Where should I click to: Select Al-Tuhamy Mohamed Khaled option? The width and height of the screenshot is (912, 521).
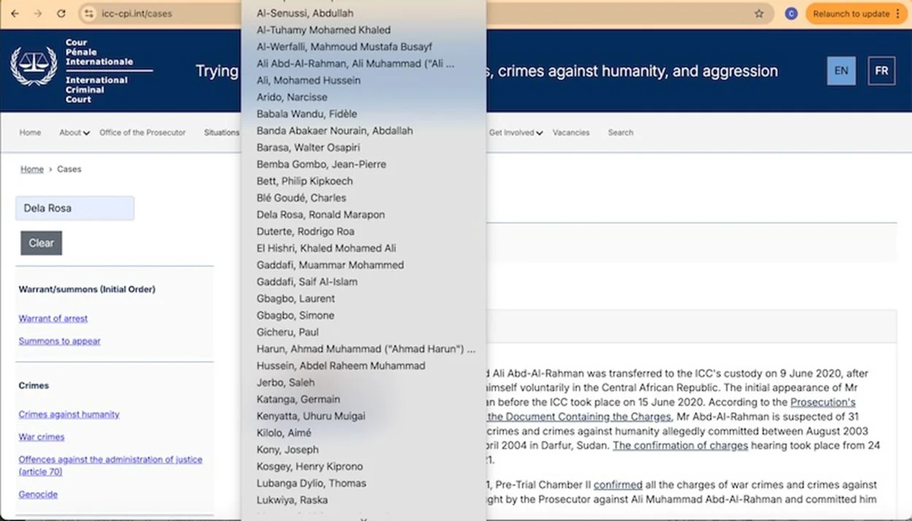tap(363, 30)
